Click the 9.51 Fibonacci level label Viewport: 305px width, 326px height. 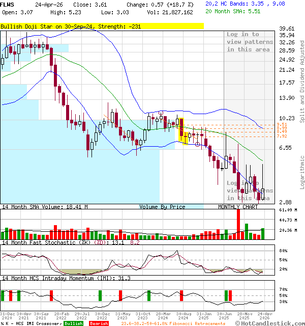tap(282, 125)
